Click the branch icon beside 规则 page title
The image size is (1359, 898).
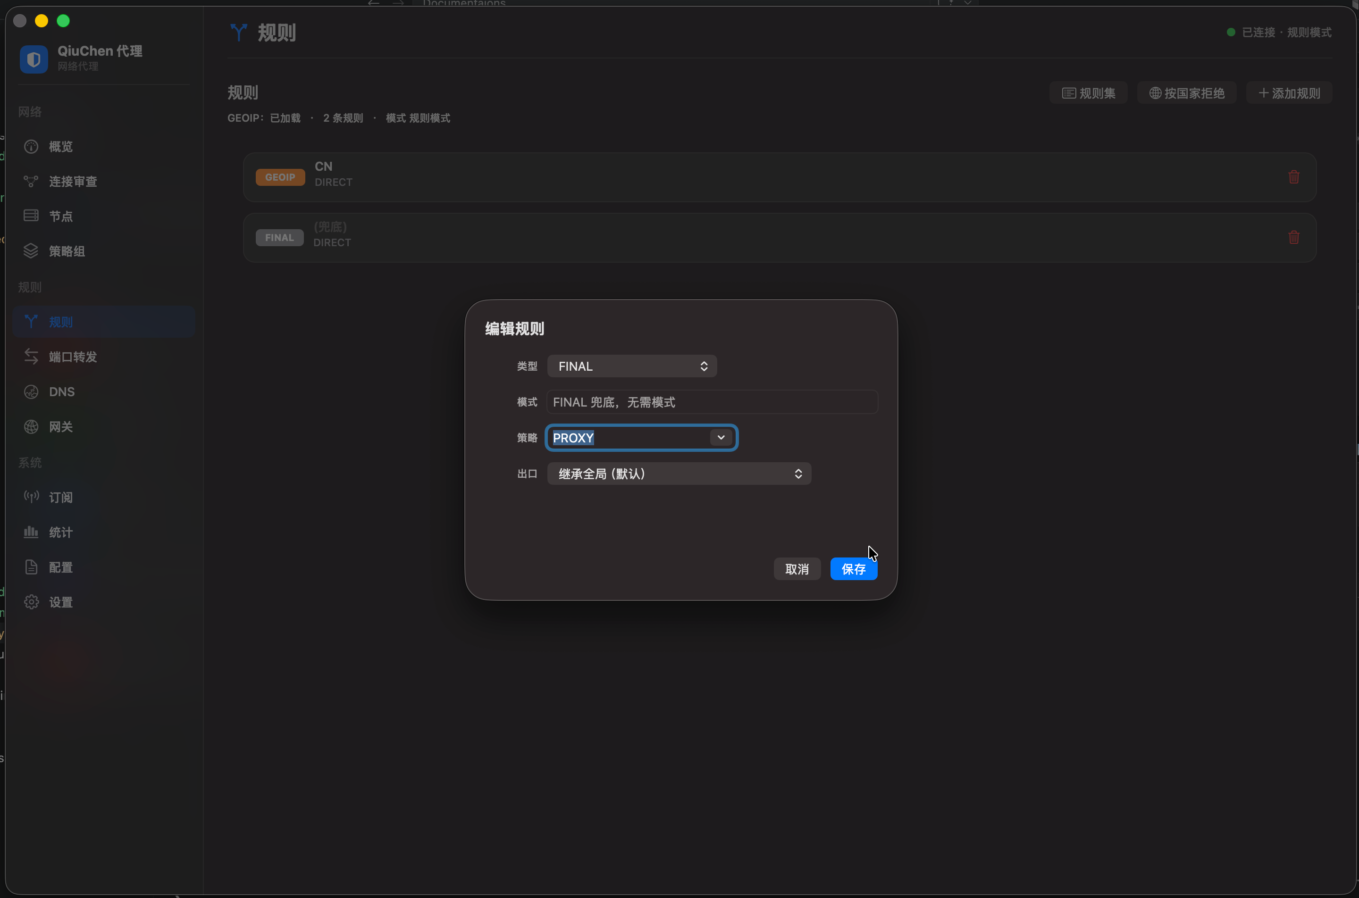coord(238,33)
